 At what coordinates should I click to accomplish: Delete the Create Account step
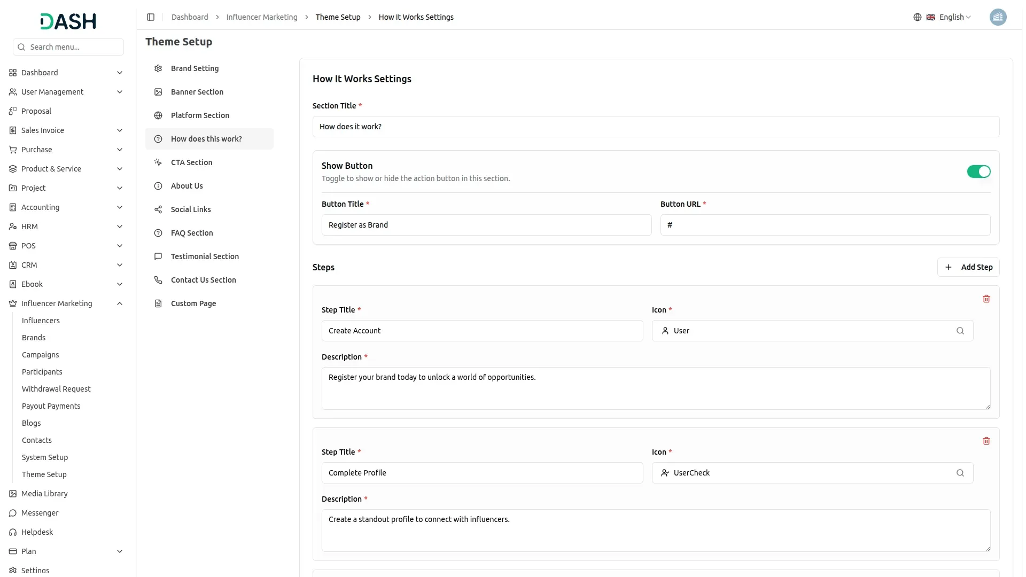click(986, 299)
